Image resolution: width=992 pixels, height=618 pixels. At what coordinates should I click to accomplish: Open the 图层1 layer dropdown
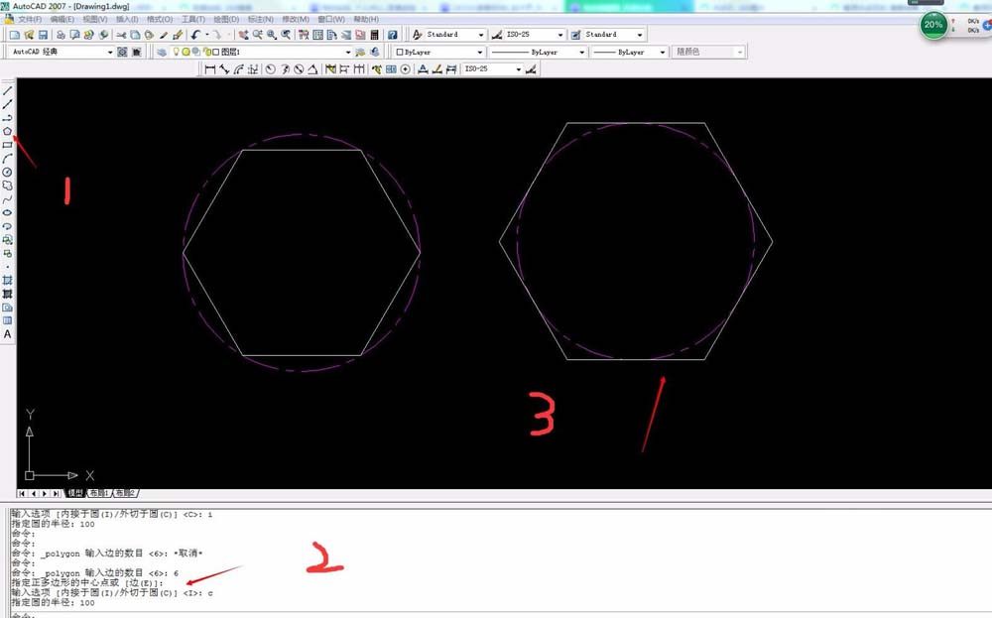click(347, 51)
